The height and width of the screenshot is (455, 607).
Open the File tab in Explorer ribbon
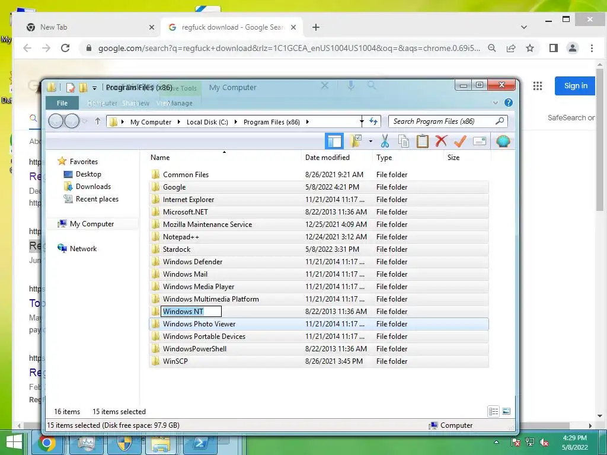click(62, 103)
